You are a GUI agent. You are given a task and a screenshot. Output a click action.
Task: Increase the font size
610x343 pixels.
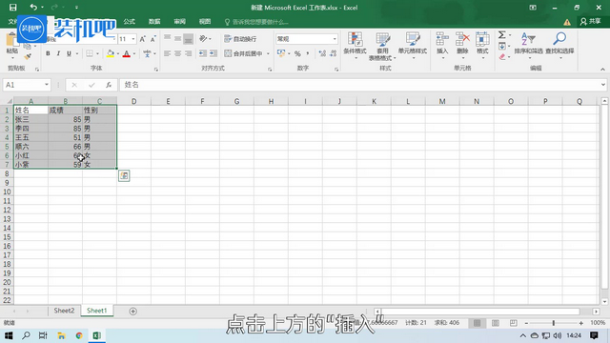point(143,39)
